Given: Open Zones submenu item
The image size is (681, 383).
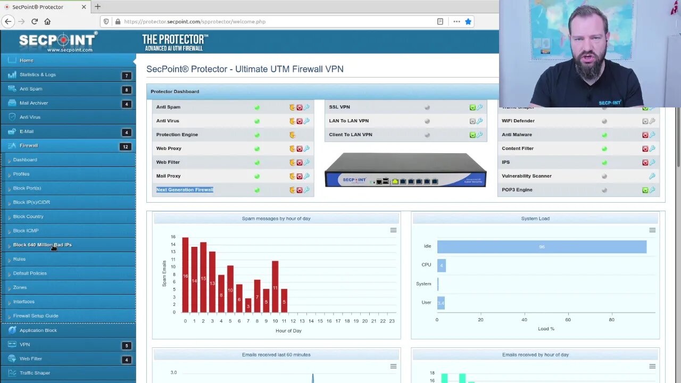Looking at the screenshot, I should point(68,287).
